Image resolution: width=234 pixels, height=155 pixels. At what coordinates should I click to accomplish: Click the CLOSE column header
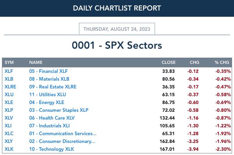coord(168,62)
